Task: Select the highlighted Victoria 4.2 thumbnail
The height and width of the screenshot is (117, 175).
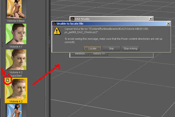Action: click(x=16, y=90)
